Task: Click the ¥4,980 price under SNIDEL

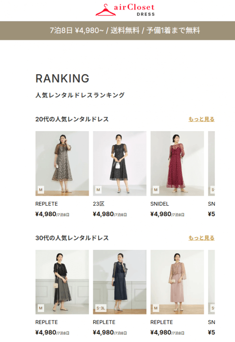Action: coord(161,214)
